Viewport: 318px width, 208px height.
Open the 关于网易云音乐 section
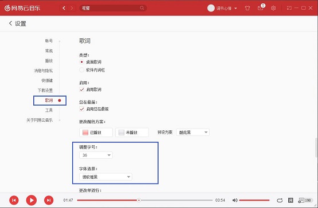(40, 120)
